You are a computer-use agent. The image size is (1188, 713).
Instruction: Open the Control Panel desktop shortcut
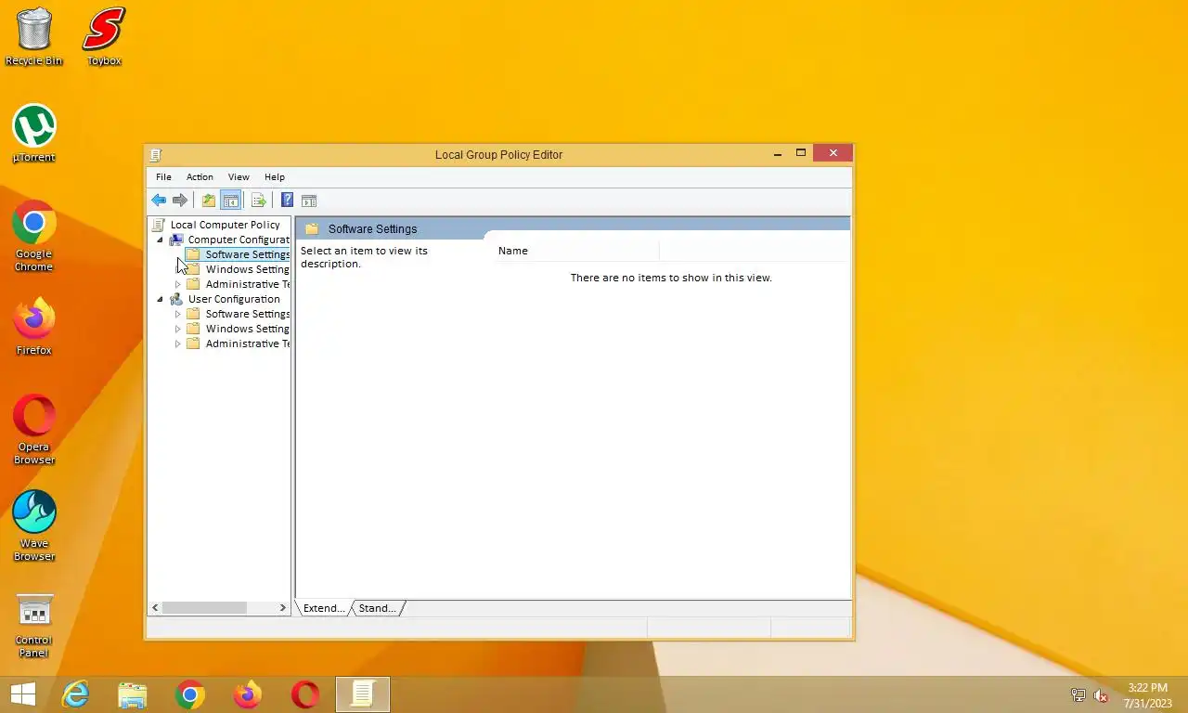click(x=34, y=625)
